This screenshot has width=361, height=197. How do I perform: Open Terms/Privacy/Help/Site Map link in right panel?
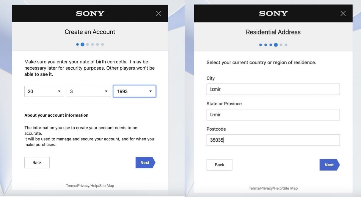(x=273, y=188)
